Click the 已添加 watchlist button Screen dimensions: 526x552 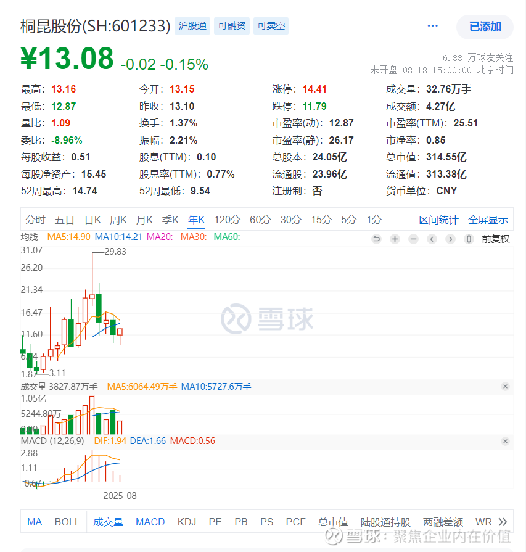click(485, 27)
